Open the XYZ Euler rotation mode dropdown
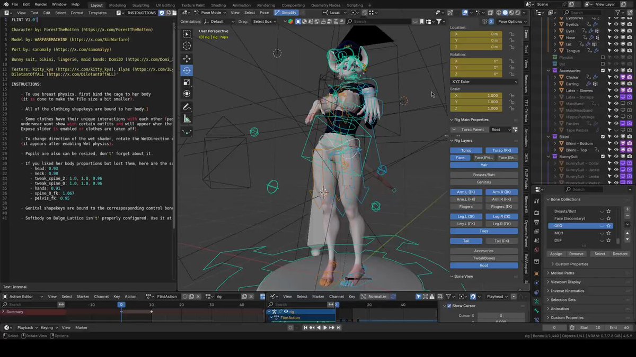The width and height of the screenshot is (636, 357). point(484,81)
